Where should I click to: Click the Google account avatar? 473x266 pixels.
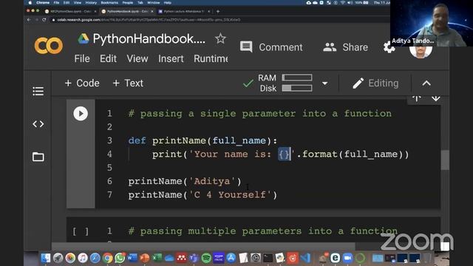pos(421,51)
